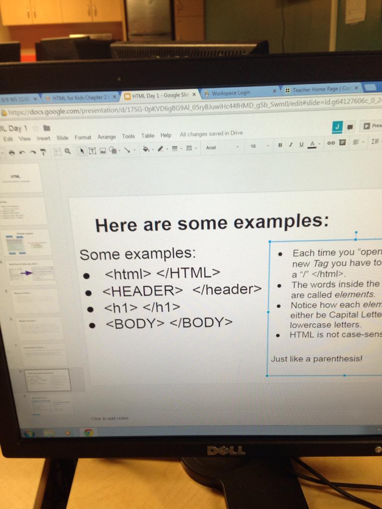Screen dimensions: 382x509
Task: Insert an Image from toolbar
Action: (102, 150)
